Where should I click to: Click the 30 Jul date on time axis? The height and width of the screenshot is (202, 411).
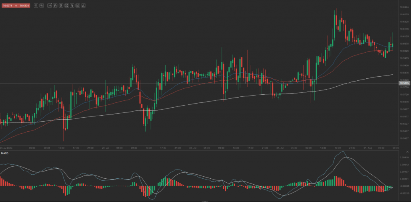tap(192, 148)
